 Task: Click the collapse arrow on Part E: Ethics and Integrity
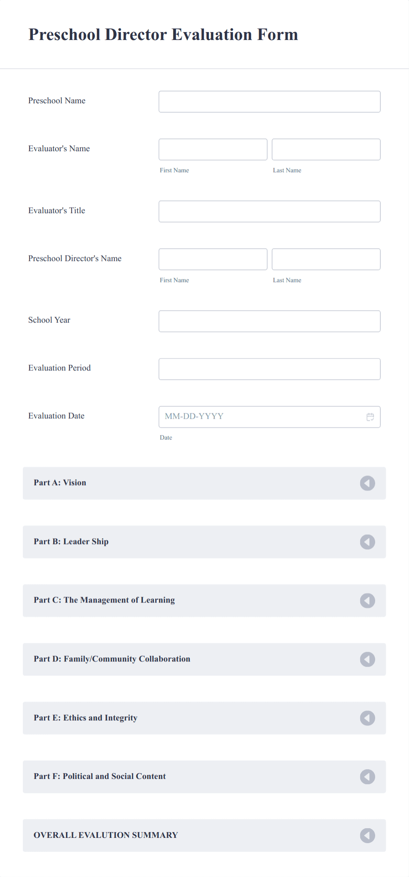tap(367, 718)
